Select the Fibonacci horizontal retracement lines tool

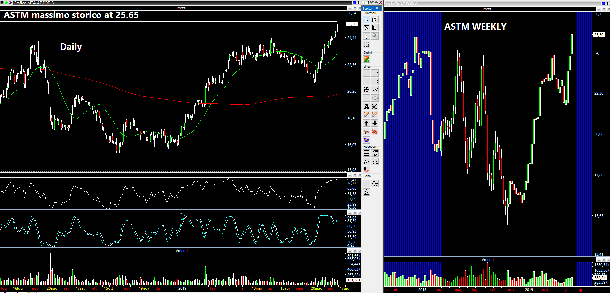[366, 153]
